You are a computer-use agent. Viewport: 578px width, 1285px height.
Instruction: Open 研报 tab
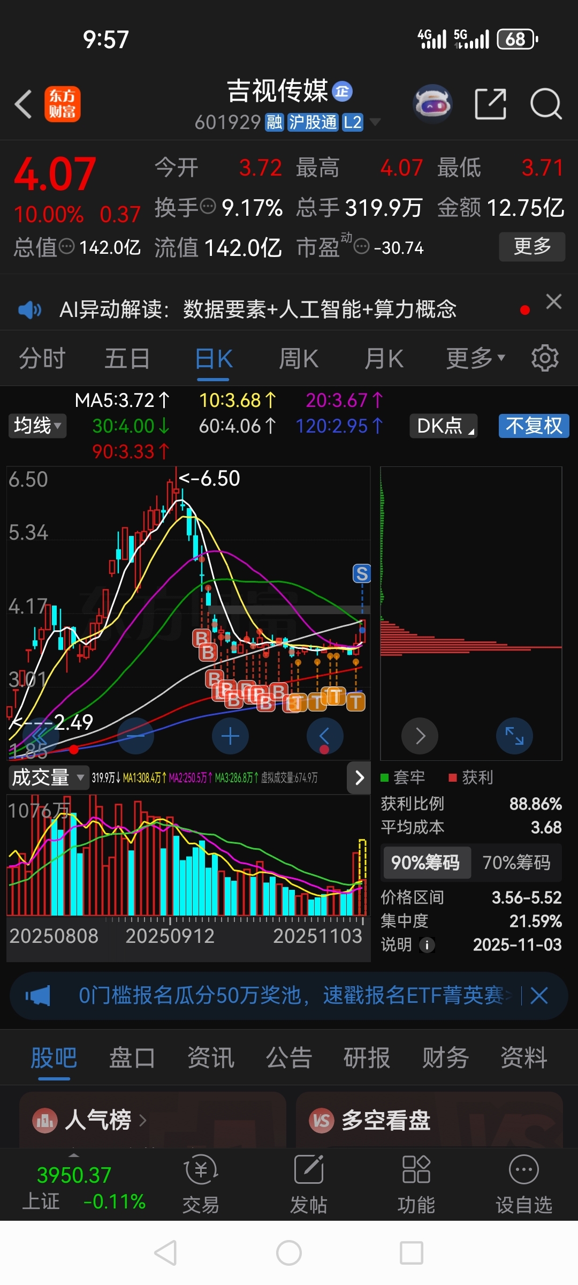(x=367, y=1057)
